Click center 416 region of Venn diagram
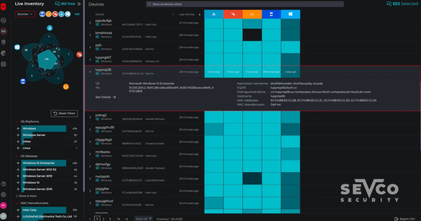This screenshot has width=421, height=221. pos(47,59)
